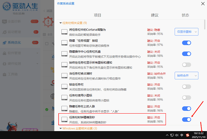Open 驱动管理 in the sidebar
The width and height of the screenshot is (207, 139).
click(x=20, y=32)
